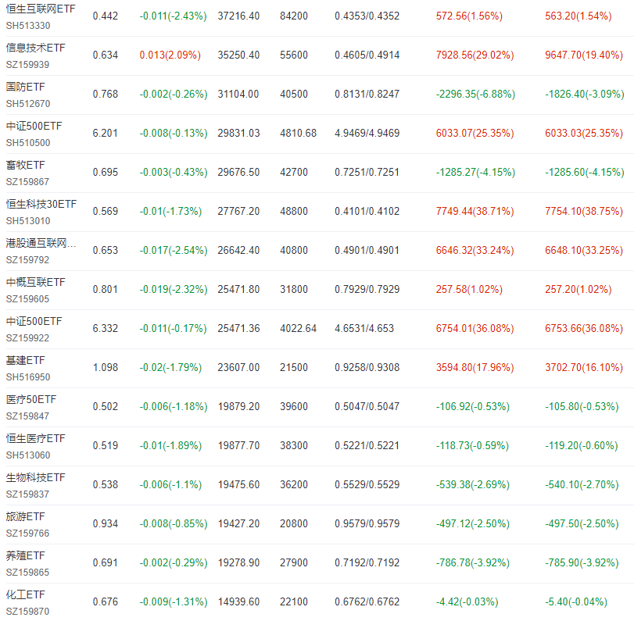The height and width of the screenshot is (621, 634).
Task: Open the 旅游ETF fund name
Action: click(x=26, y=517)
